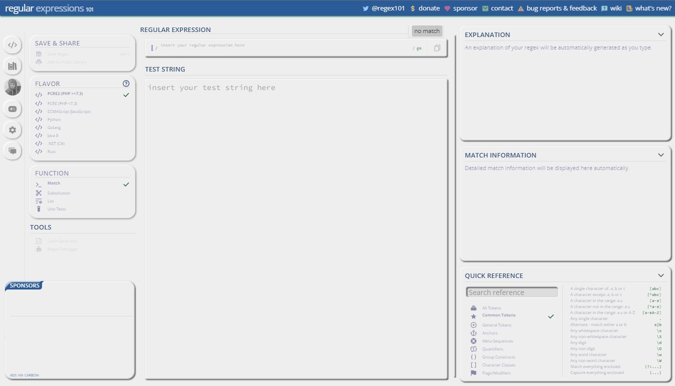Screen dimensions: 675x386
Task: Click the bug icon for Regex Debugger
Action: pyautogui.click(x=39, y=249)
